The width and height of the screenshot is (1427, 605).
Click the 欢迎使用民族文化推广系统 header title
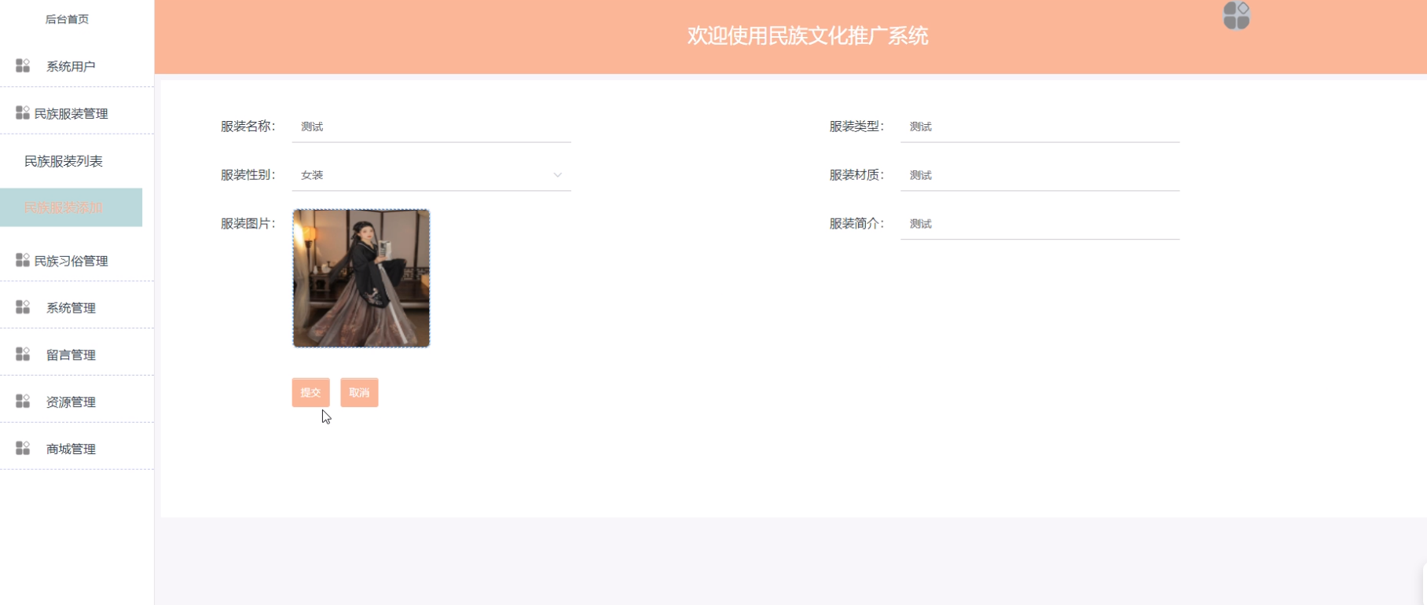click(x=807, y=35)
